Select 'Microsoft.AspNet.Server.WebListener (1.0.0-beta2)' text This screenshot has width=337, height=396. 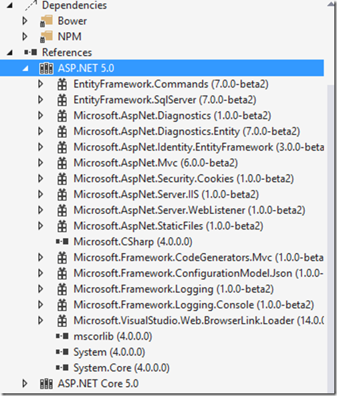[x=189, y=210]
